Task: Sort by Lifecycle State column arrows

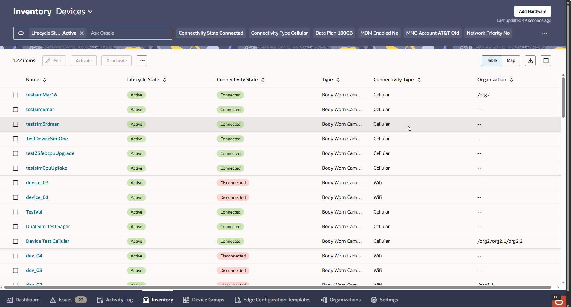Action: click(x=165, y=80)
